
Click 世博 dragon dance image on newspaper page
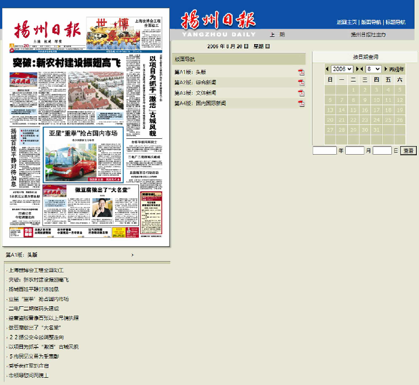[x=114, y=34]
